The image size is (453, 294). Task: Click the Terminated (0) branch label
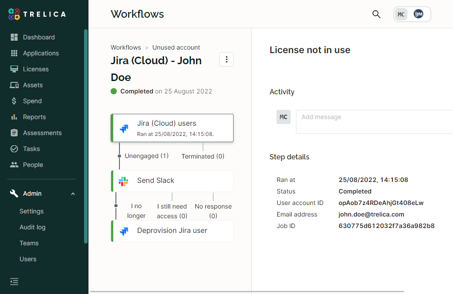click(x=203, y=156)
